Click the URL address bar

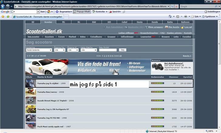point(91,6)
